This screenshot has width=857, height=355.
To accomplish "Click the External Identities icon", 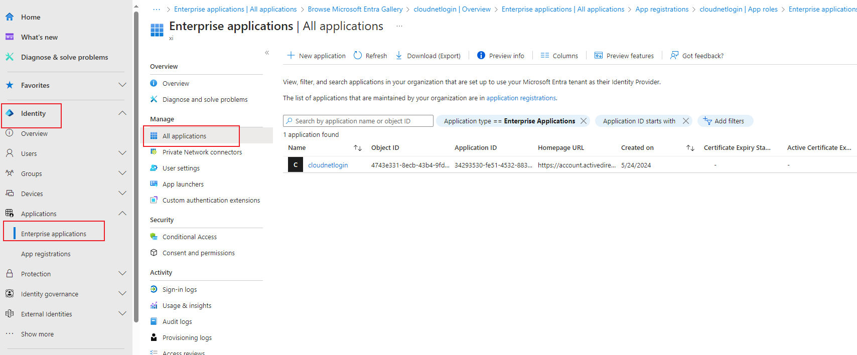I will pos(10,314).
